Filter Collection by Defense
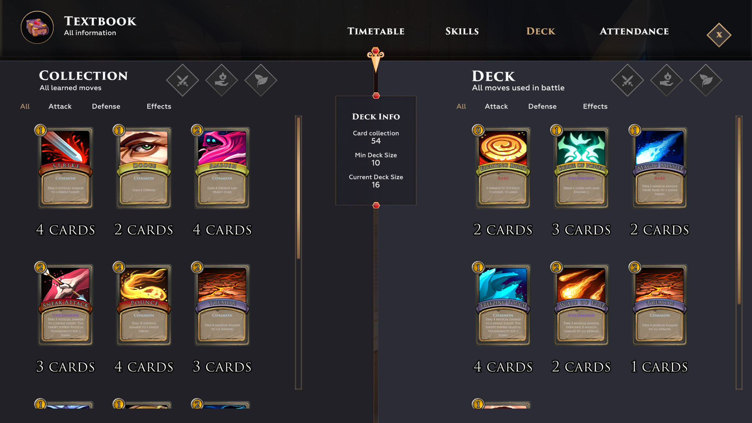This screenshot has height=423, width=752. (106, 106)
